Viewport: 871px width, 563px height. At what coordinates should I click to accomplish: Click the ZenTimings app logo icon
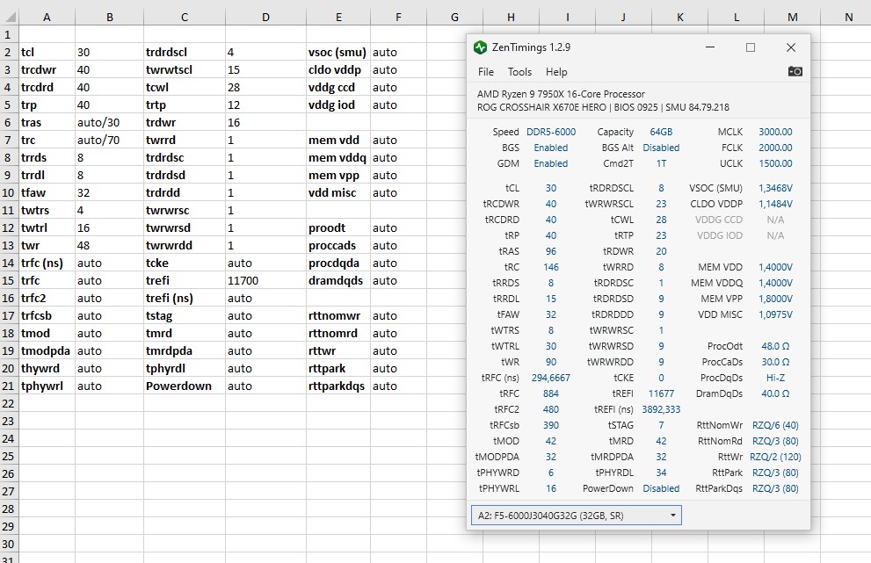[x=480, y=47]
